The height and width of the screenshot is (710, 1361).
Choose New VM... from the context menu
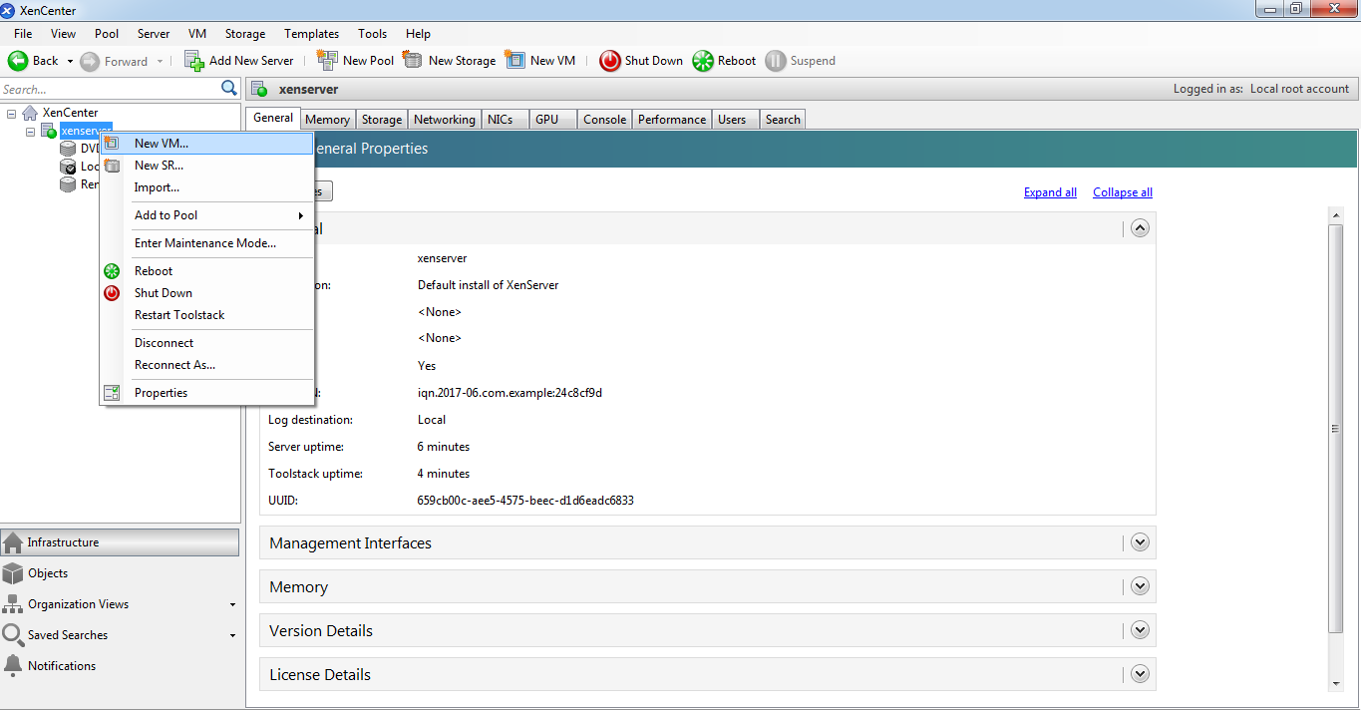pyautogui.click(x=207, y=144)
